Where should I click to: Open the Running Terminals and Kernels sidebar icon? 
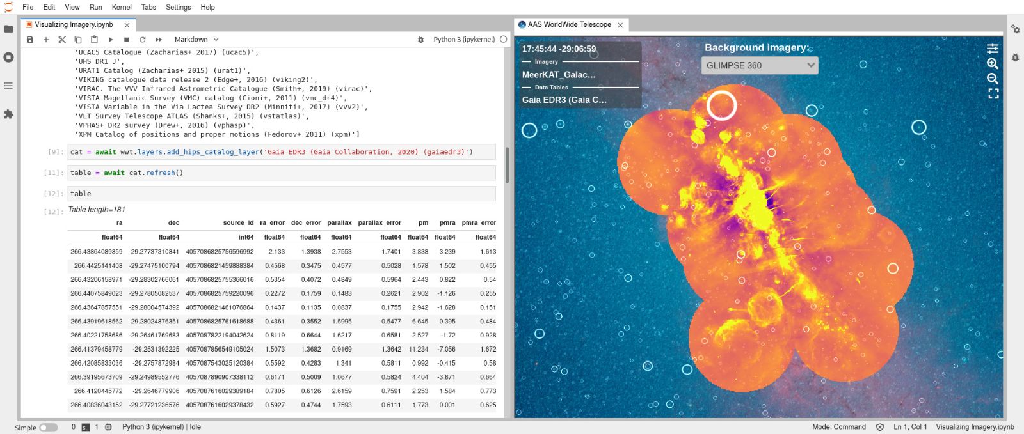[x=8, y=57]
